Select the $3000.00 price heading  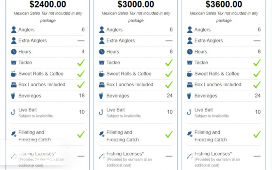[136, 4]
